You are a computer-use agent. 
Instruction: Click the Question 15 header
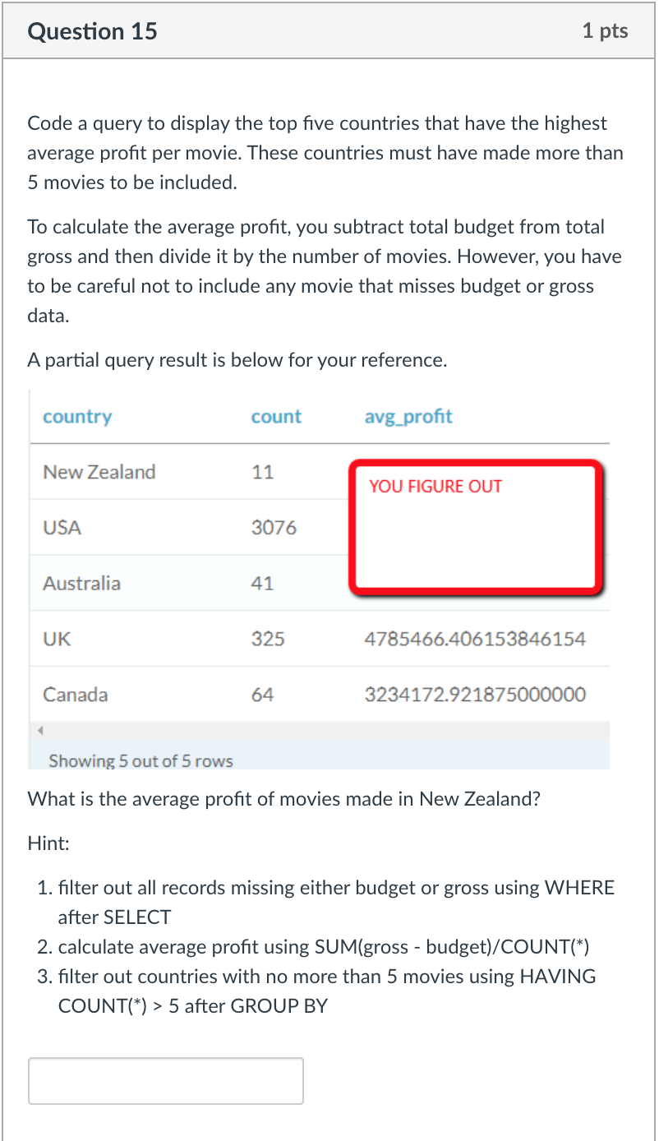pos(92,31)
